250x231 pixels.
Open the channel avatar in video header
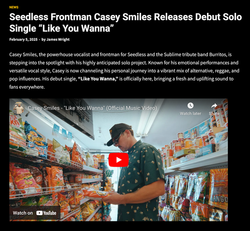click(x=19, y=108)
